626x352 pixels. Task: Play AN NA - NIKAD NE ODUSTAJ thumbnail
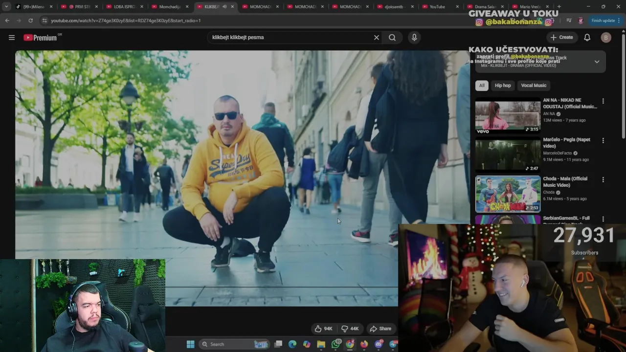508,115
